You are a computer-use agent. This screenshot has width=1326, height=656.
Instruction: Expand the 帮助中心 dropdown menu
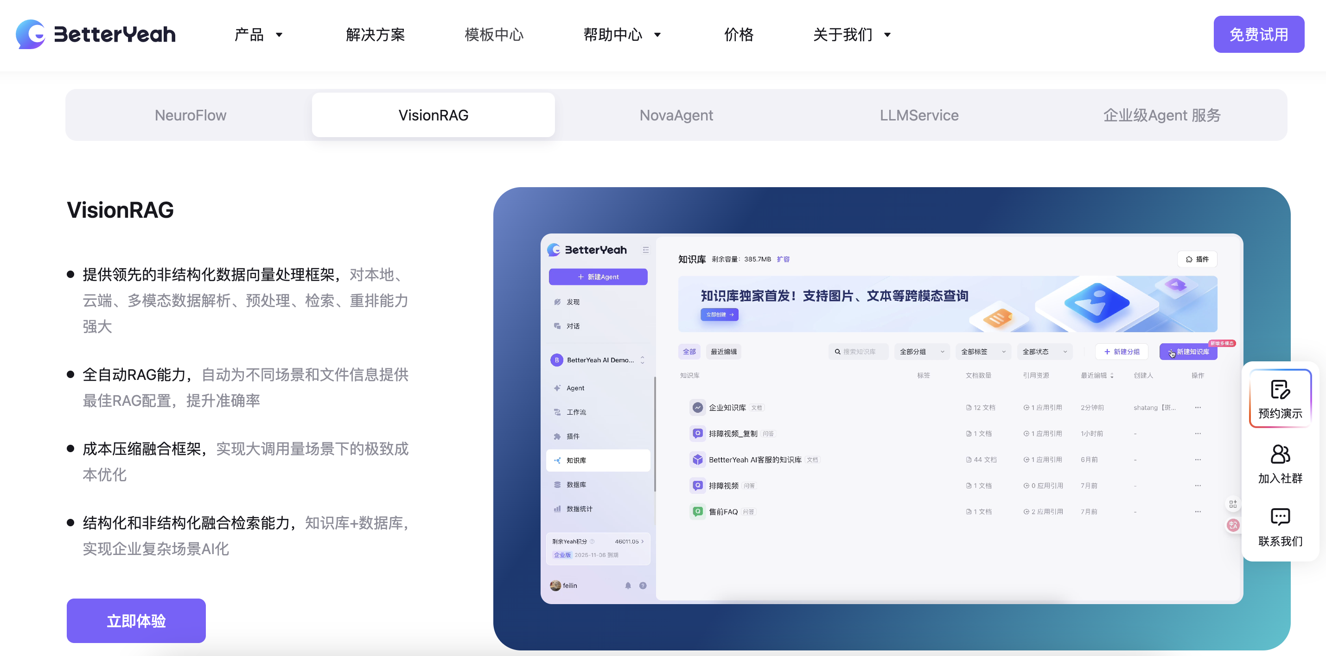[622, 34]
